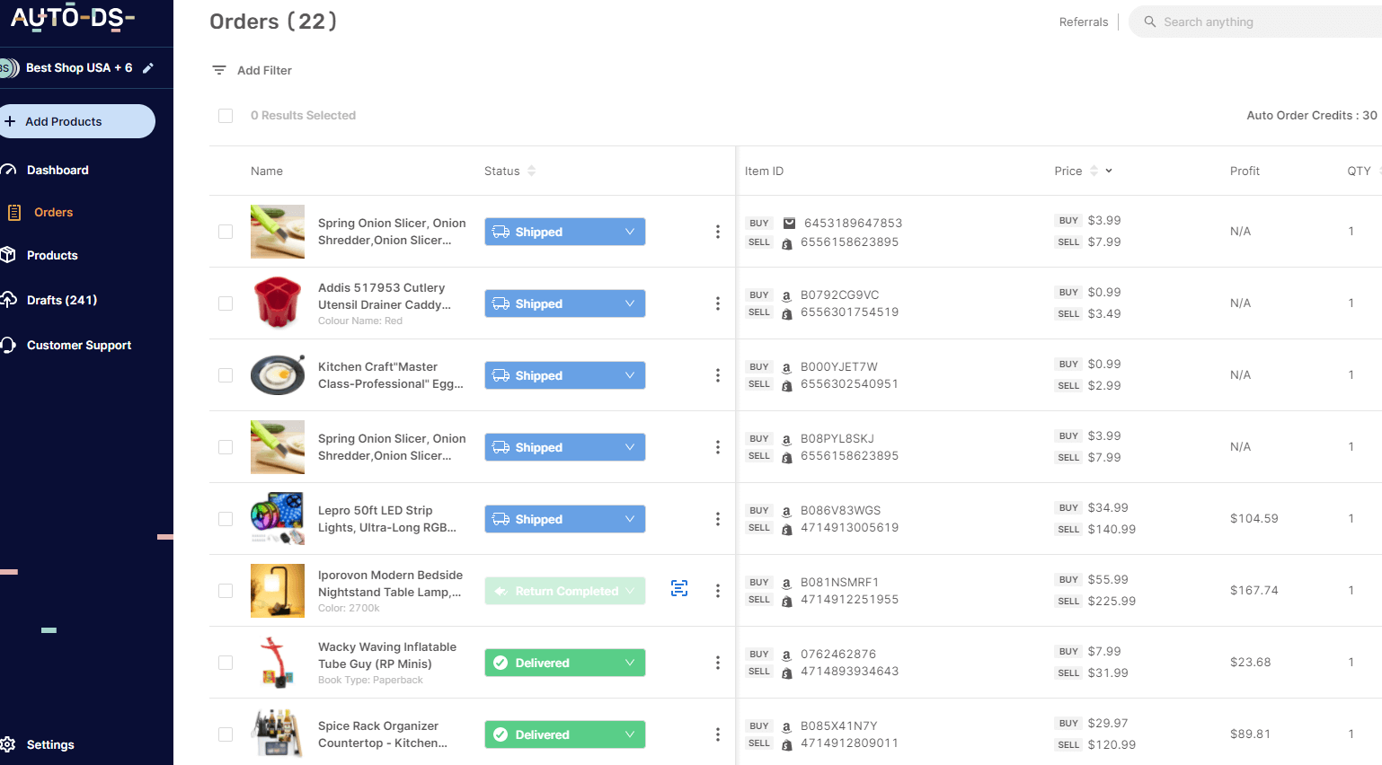Screen dimensions: 1382x765
Task: Open Products in sidebar
Action: [x=52, y=255]
